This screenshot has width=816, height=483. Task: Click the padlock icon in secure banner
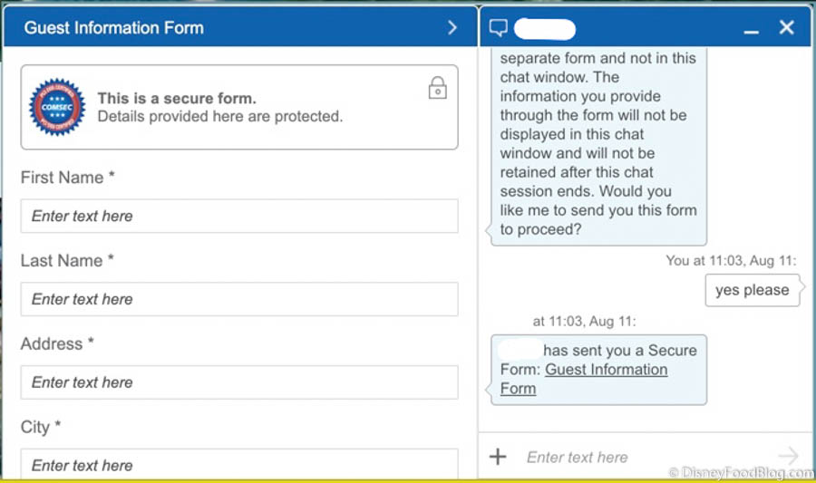(x=437, y=88)
